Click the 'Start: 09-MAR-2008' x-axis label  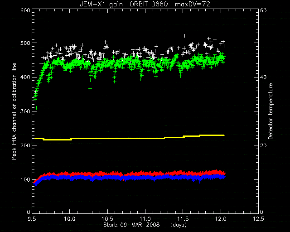tap(131, 225)
